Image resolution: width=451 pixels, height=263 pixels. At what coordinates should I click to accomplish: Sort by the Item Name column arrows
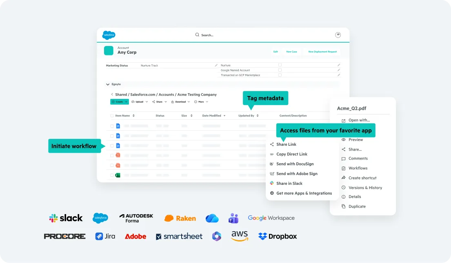[133, 116]
